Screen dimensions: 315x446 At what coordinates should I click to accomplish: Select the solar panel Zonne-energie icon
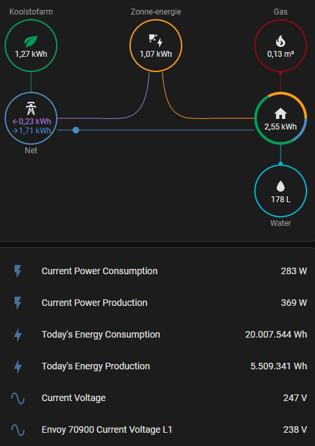(155, 41)
